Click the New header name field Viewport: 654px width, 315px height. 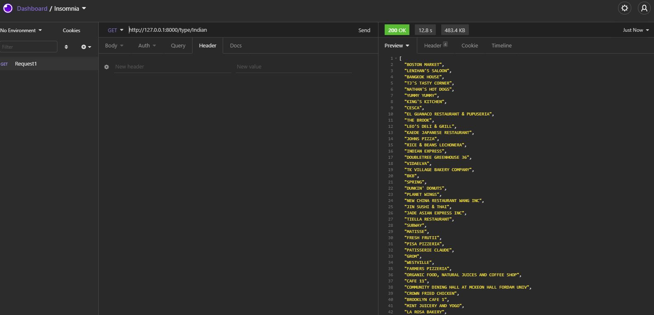pos(172,67)
